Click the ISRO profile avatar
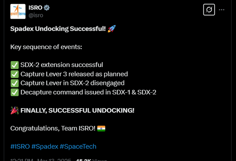This screenshot has height=161, width=236. tap(18, 11)
